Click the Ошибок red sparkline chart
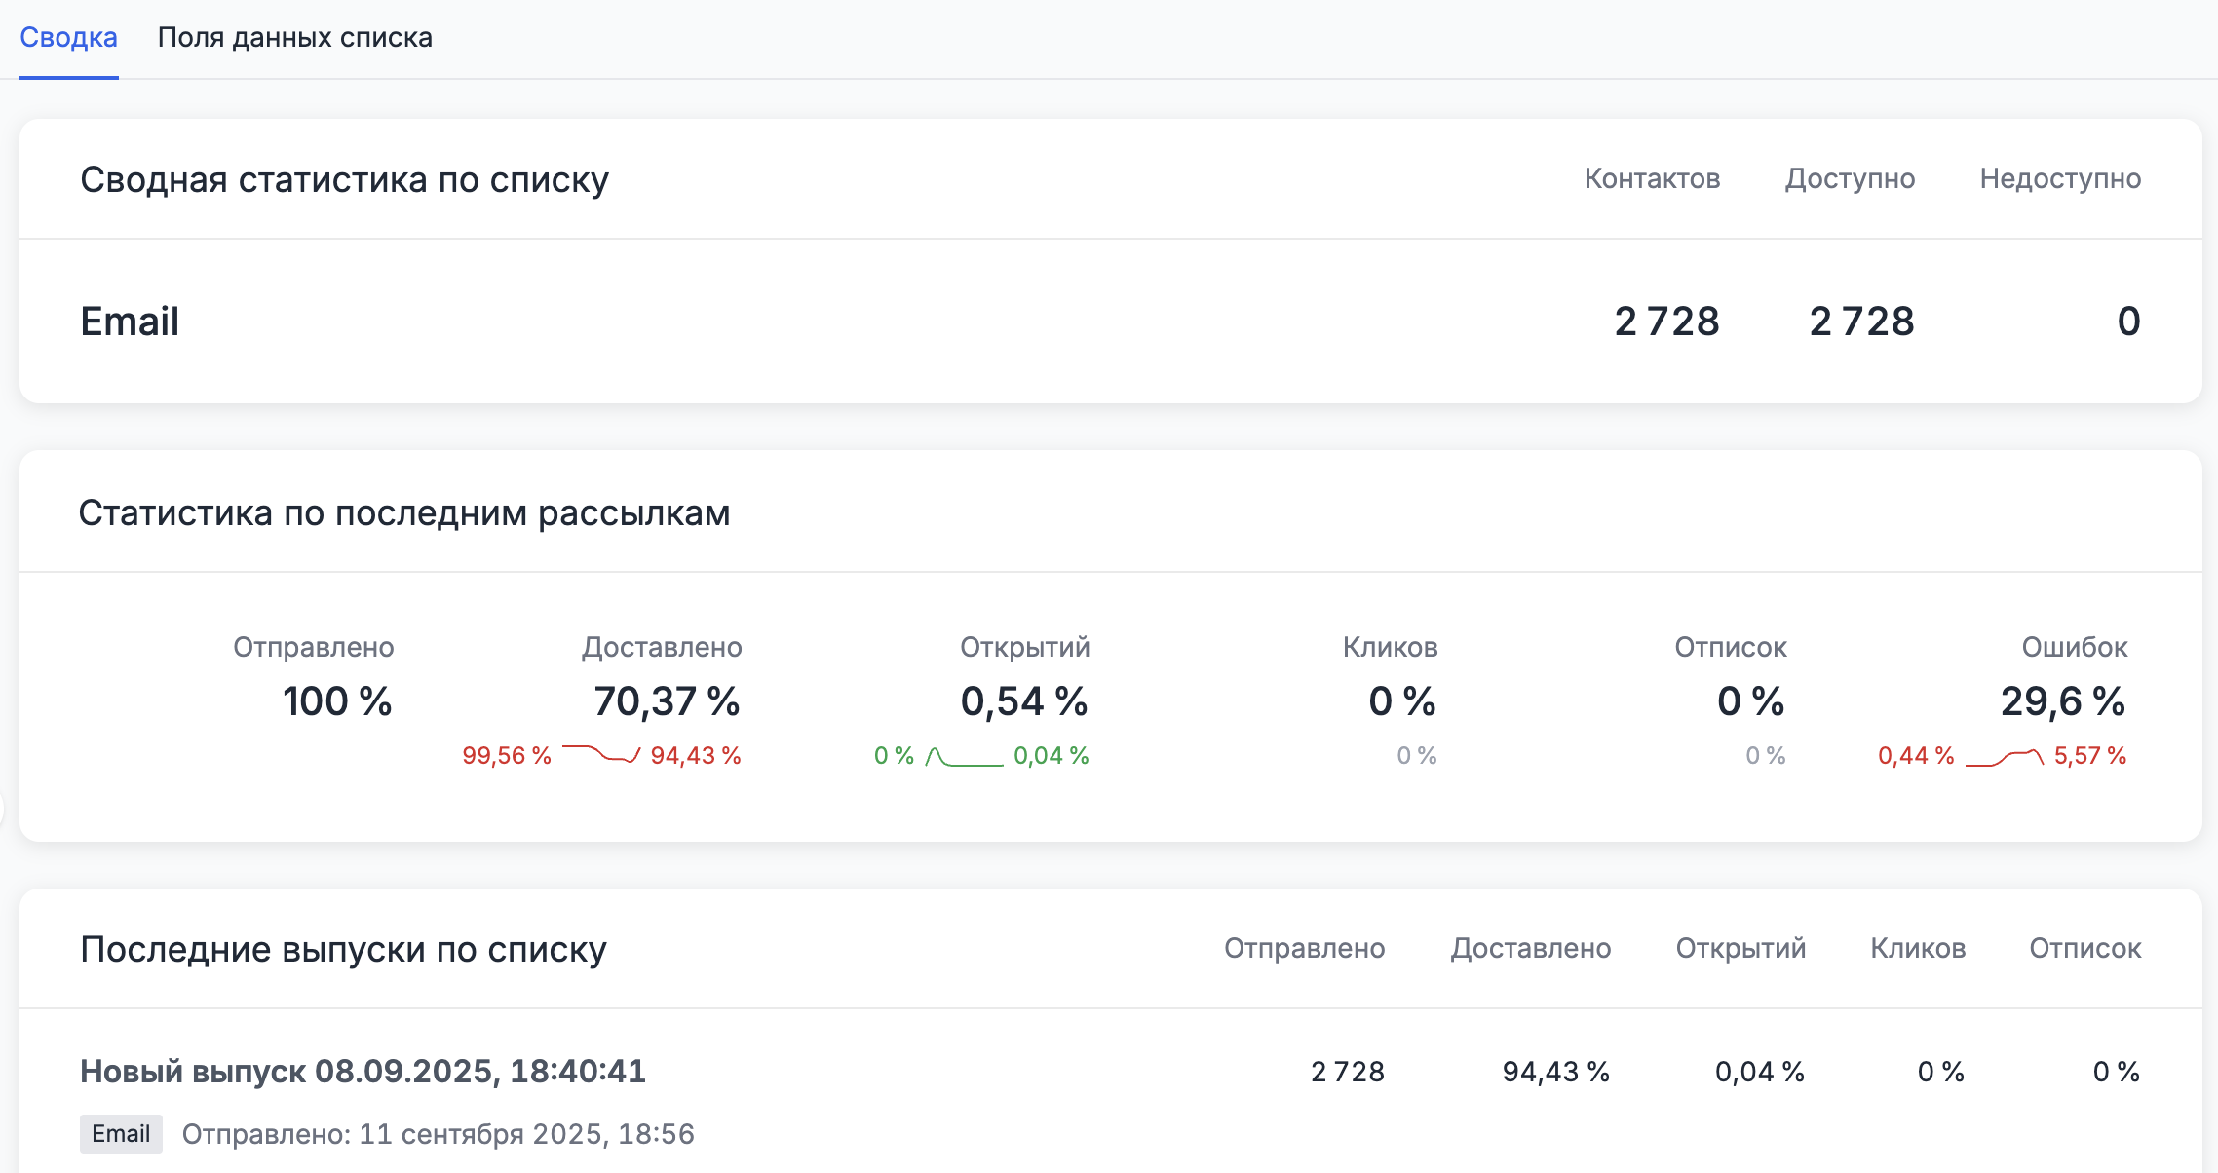The image size is (2218, 1173). pos(2004,757)
